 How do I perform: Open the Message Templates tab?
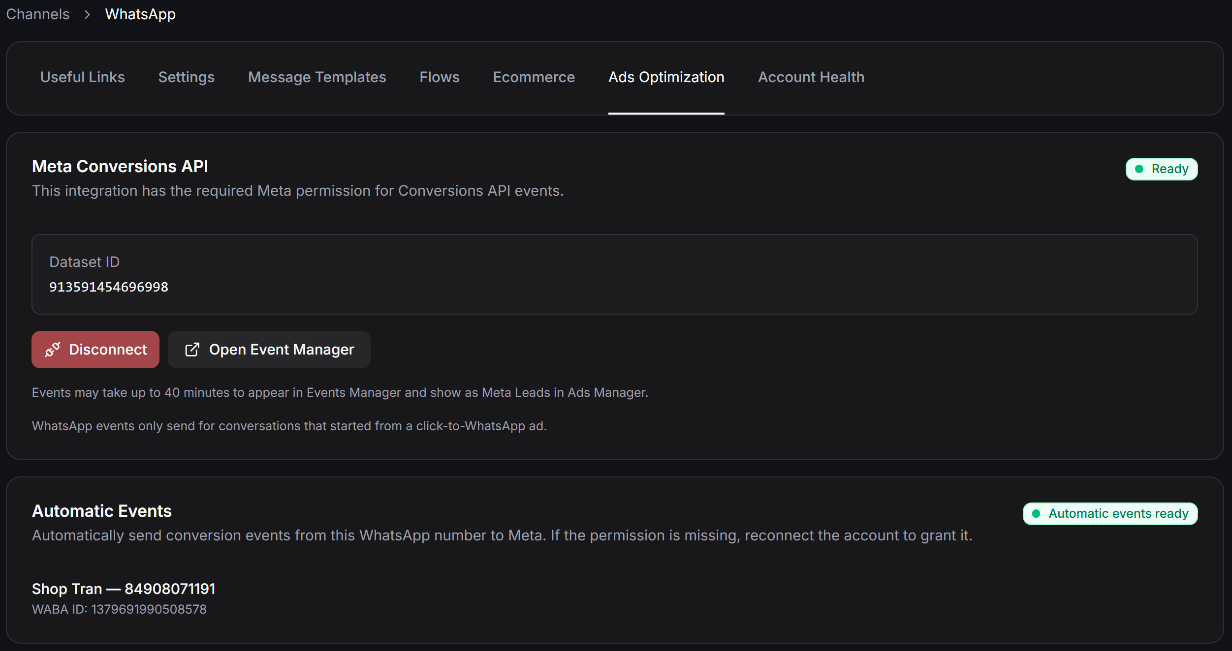click(x=317, y=77)
